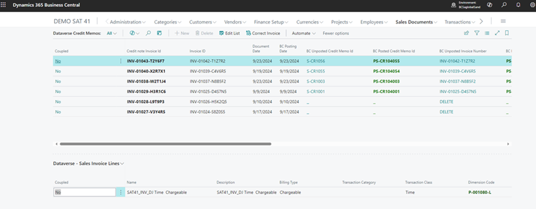Select the INV-01038-W2T1J4 cell

(146, 81)
